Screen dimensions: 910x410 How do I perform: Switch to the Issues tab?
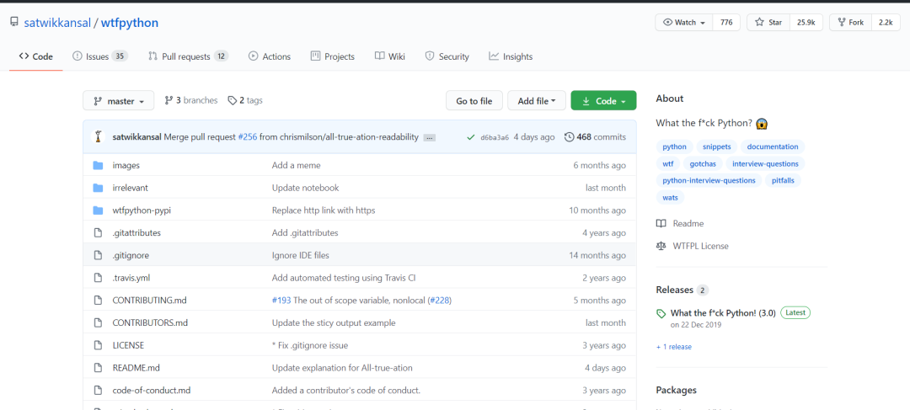pos(99,56)
